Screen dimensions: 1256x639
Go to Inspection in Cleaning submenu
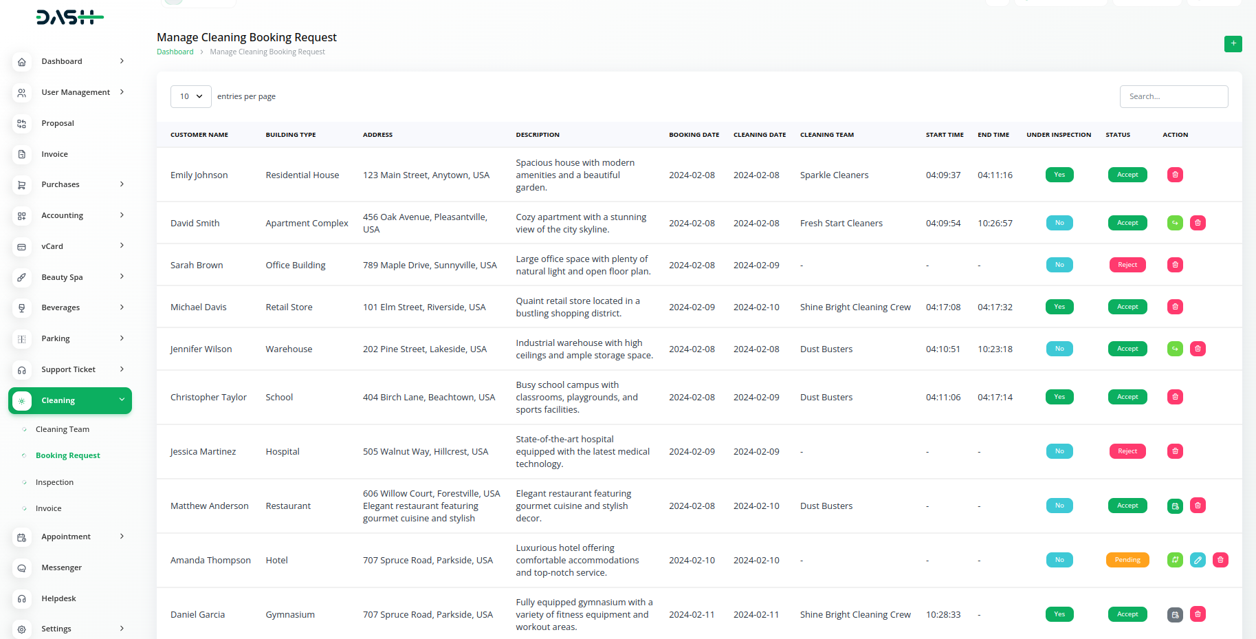54,482
